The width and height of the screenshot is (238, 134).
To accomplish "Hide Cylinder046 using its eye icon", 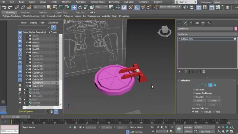I will point(27,83).
